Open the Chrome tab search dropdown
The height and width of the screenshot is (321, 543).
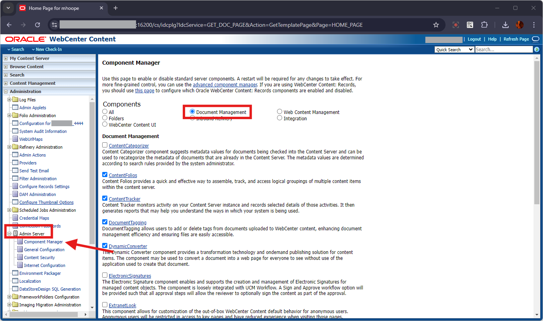(8, 8)
